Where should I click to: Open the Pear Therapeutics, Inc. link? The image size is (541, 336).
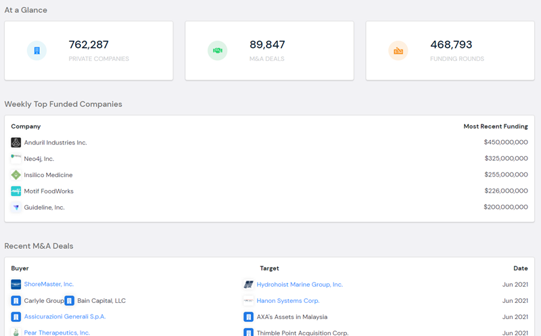(x=57, y=333)
